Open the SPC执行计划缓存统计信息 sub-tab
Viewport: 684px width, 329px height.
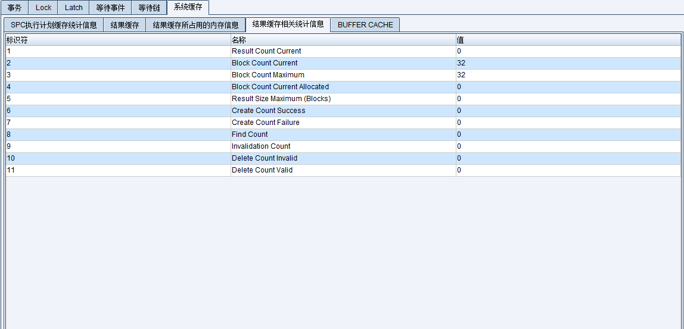point(54,25)
